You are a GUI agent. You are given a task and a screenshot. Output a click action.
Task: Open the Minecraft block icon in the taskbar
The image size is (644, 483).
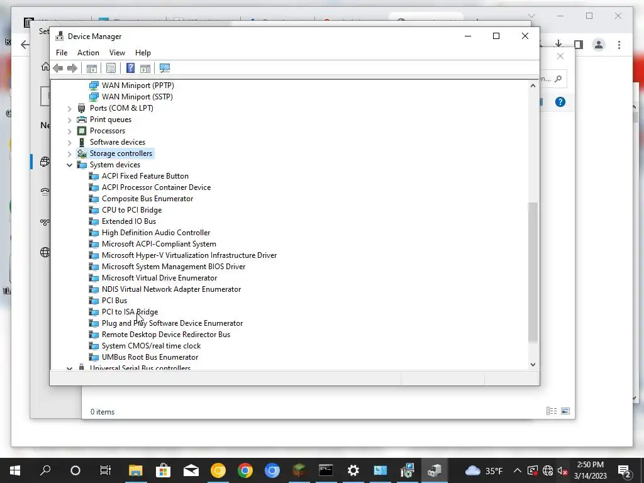click(x=299, y=470)
